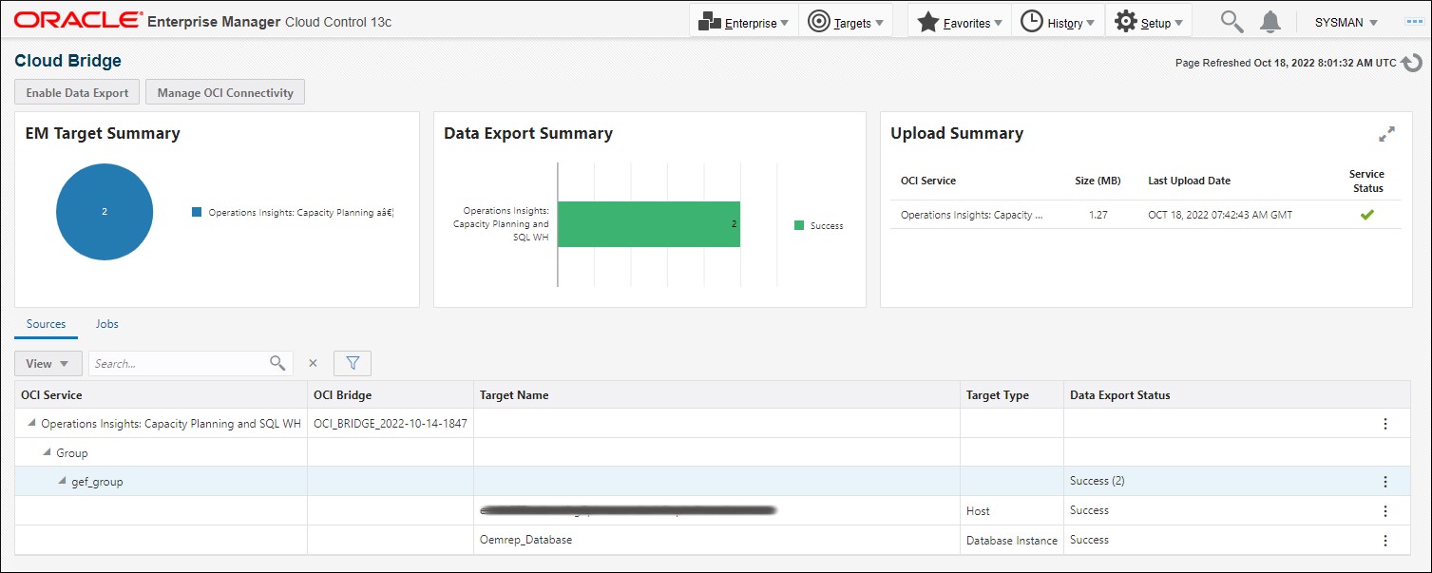Switch to the Jobs tab
Viewport: 1432px width, 573px height.
(x=107, y=324)
